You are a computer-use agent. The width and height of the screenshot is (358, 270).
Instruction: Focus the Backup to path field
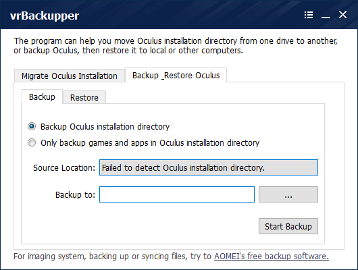(x=177, y=194)
